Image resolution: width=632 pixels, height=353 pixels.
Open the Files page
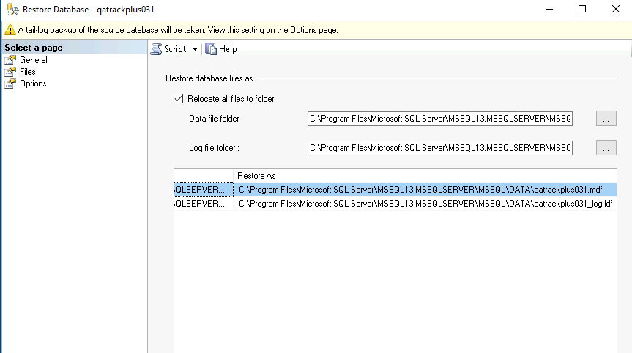click(x=27, y=72)
